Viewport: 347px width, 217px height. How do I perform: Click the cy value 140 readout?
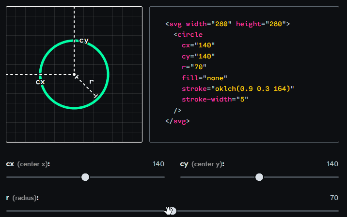pyautogui.click(x=332, y=164)
